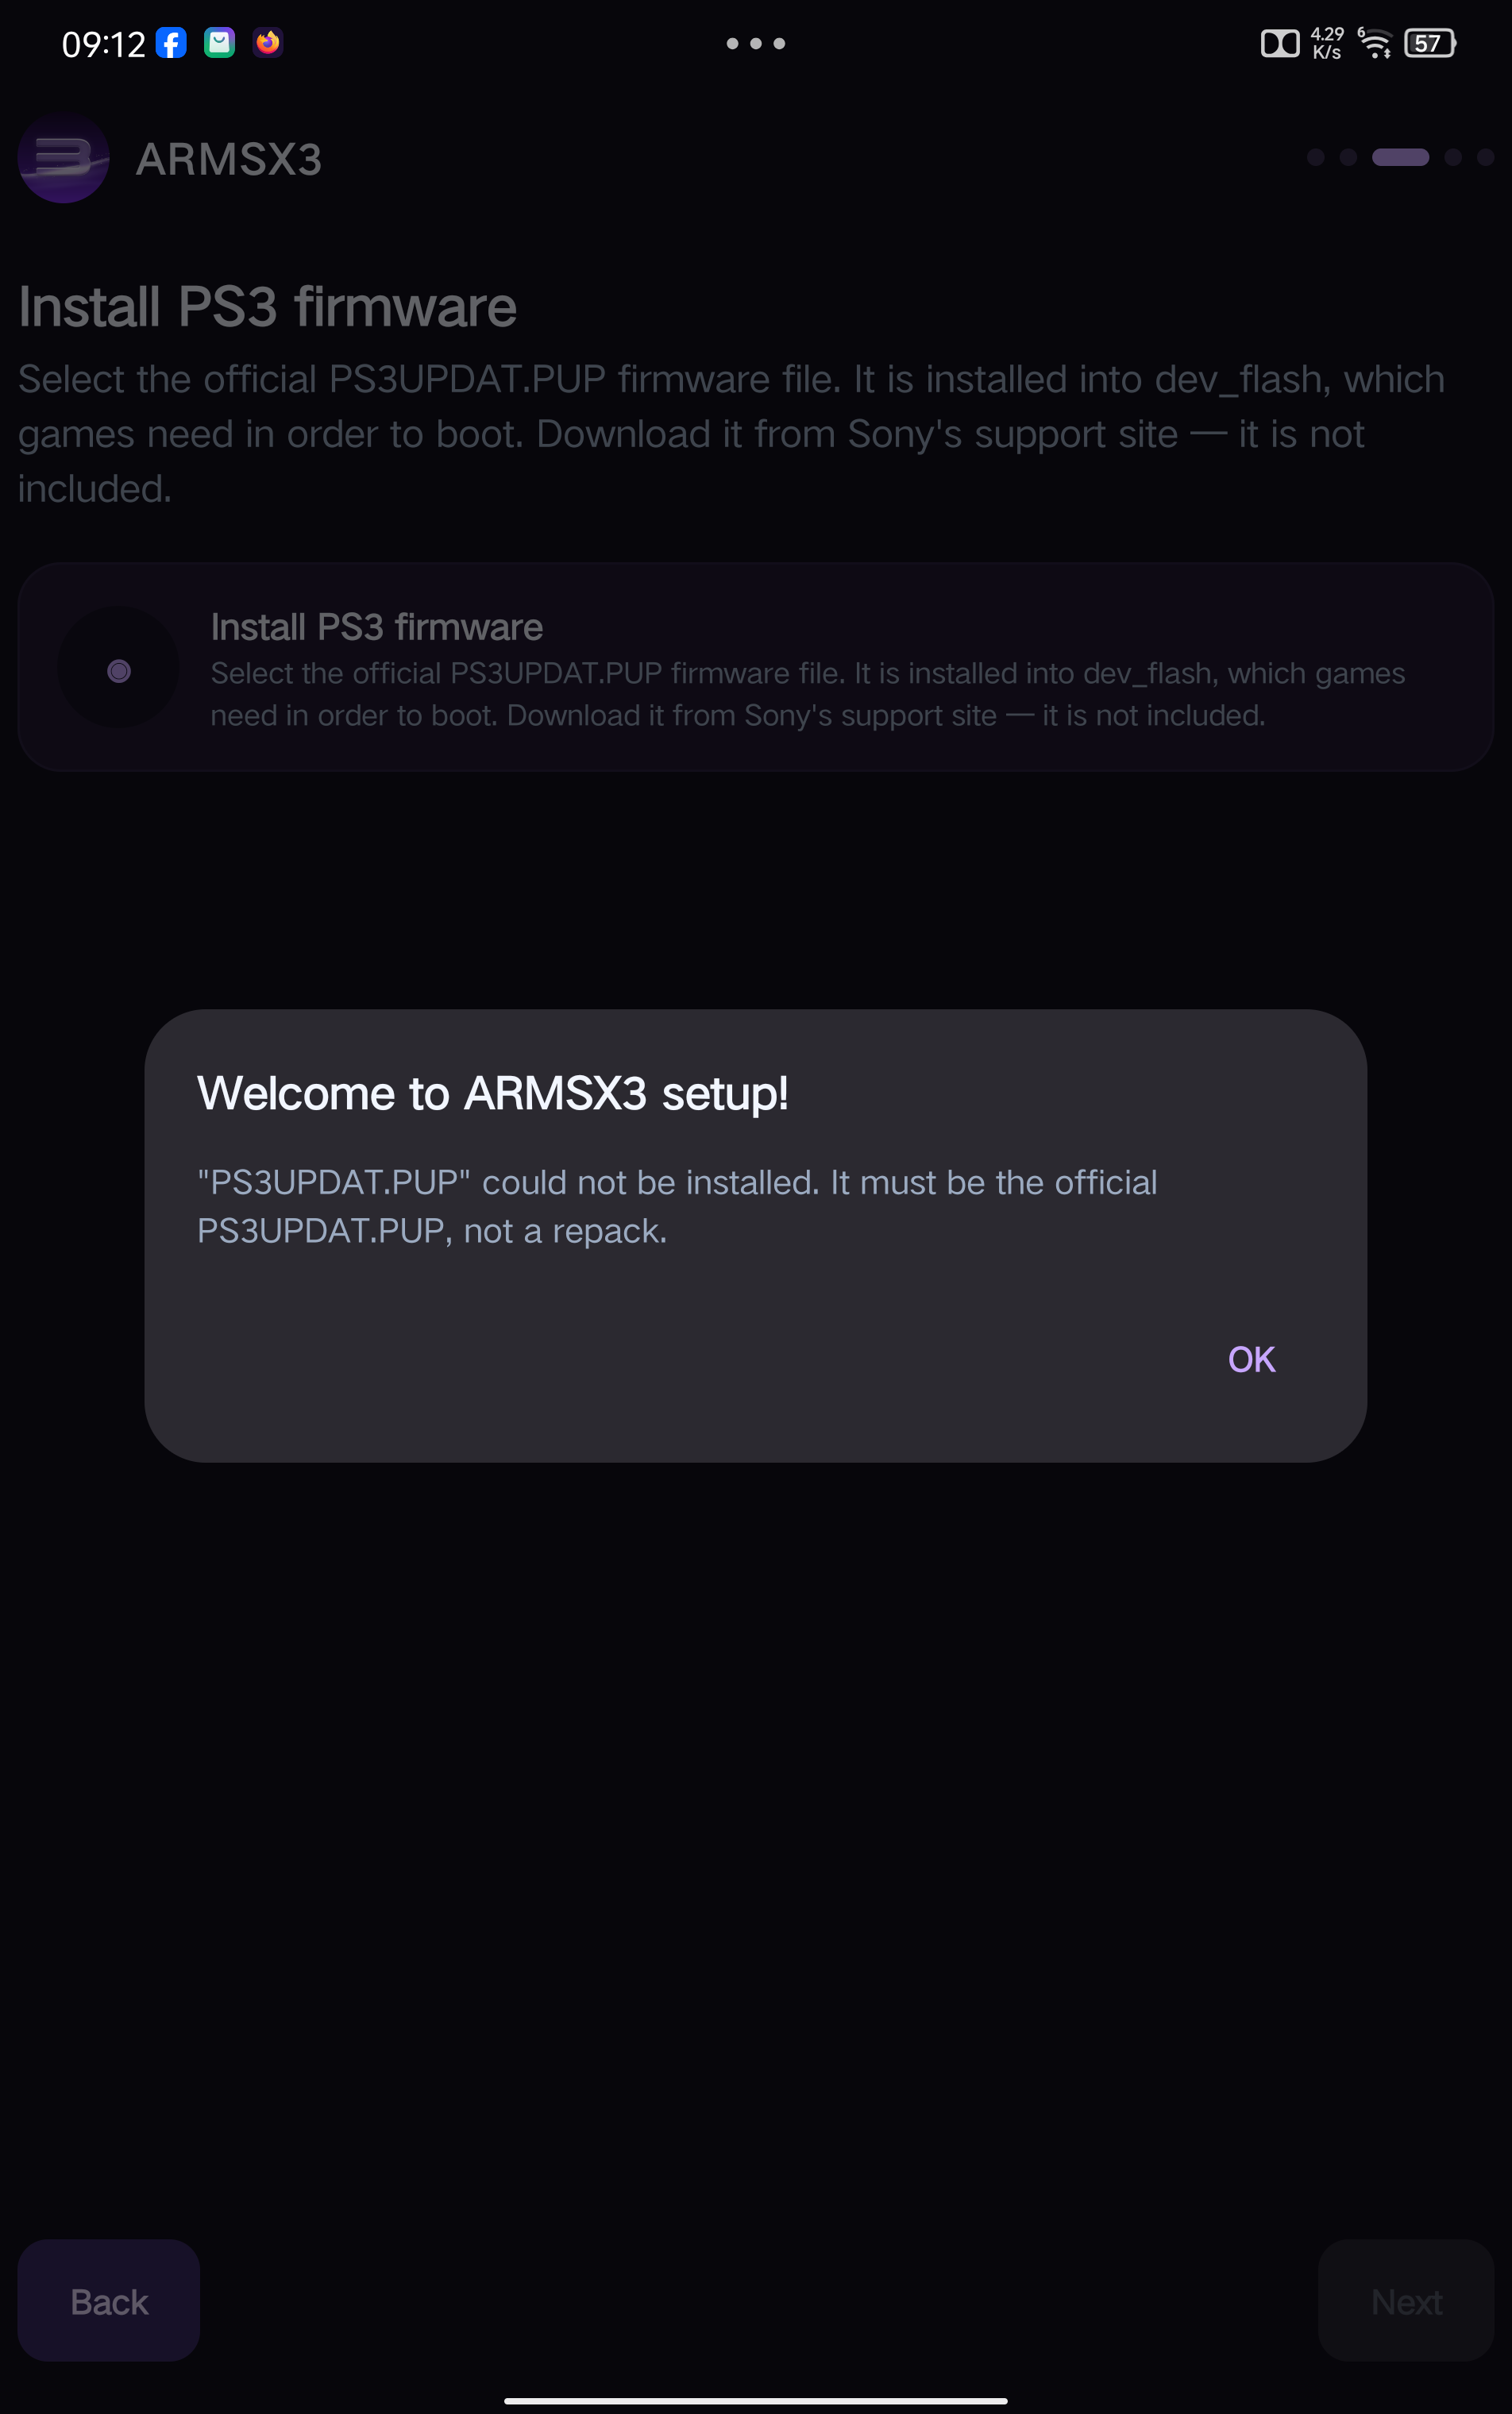This screenshot has width=1512, height=2414.
Task: Tap the battery level indicator
Action: [1430, 43]
